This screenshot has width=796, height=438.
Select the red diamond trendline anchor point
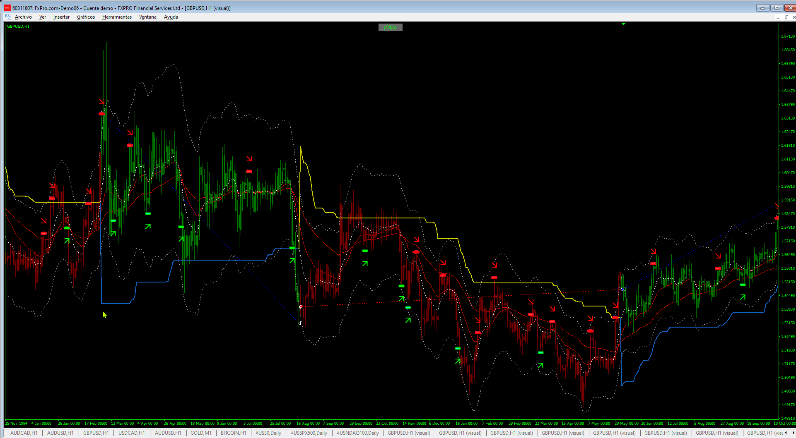pyautogui.click(x=301, y=306)
